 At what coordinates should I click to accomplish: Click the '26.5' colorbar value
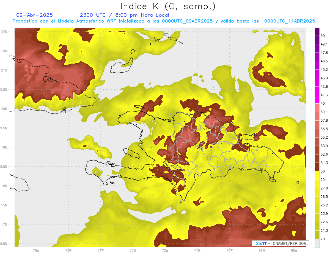point(324,197)
